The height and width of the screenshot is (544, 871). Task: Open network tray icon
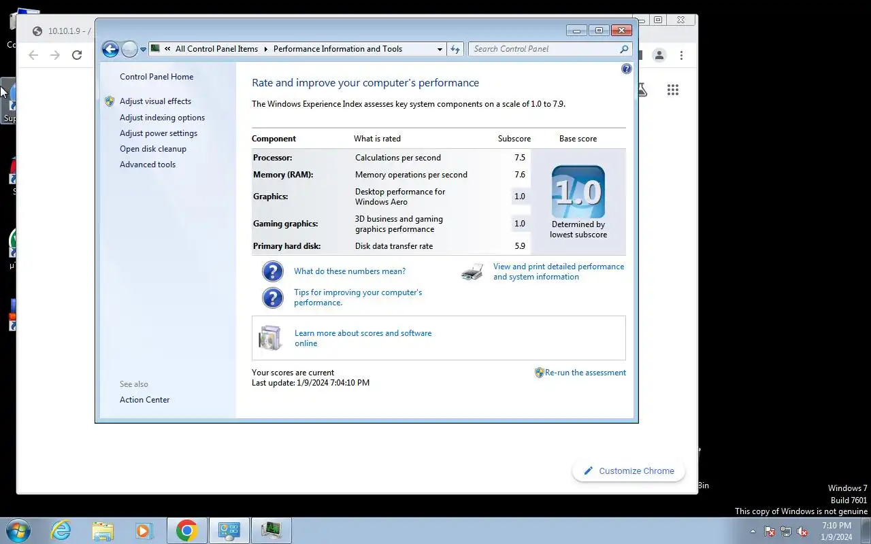pos(786,531)
